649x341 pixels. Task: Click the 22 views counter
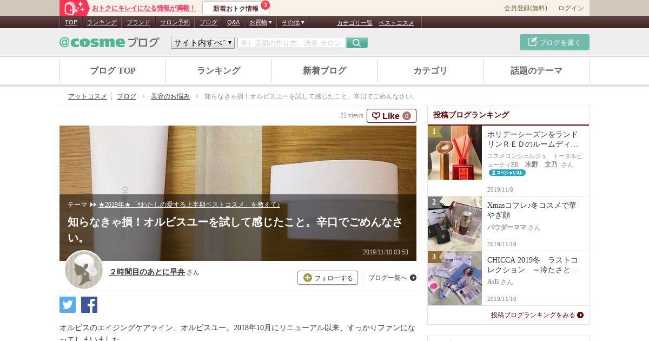352,115
